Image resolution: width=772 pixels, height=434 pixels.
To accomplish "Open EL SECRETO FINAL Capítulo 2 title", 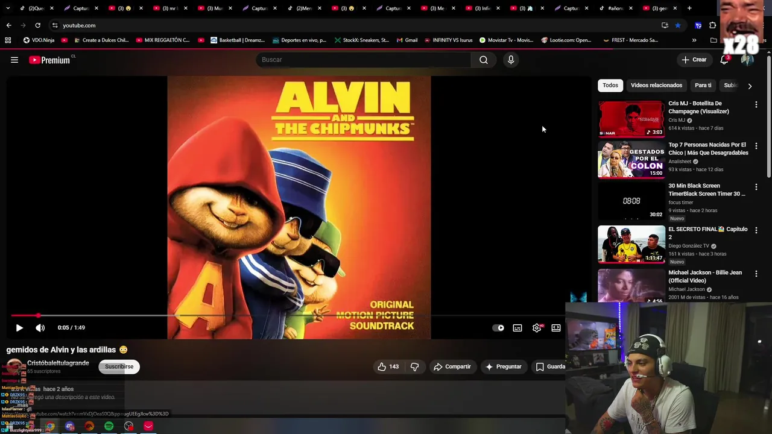I will pos(708,233).
